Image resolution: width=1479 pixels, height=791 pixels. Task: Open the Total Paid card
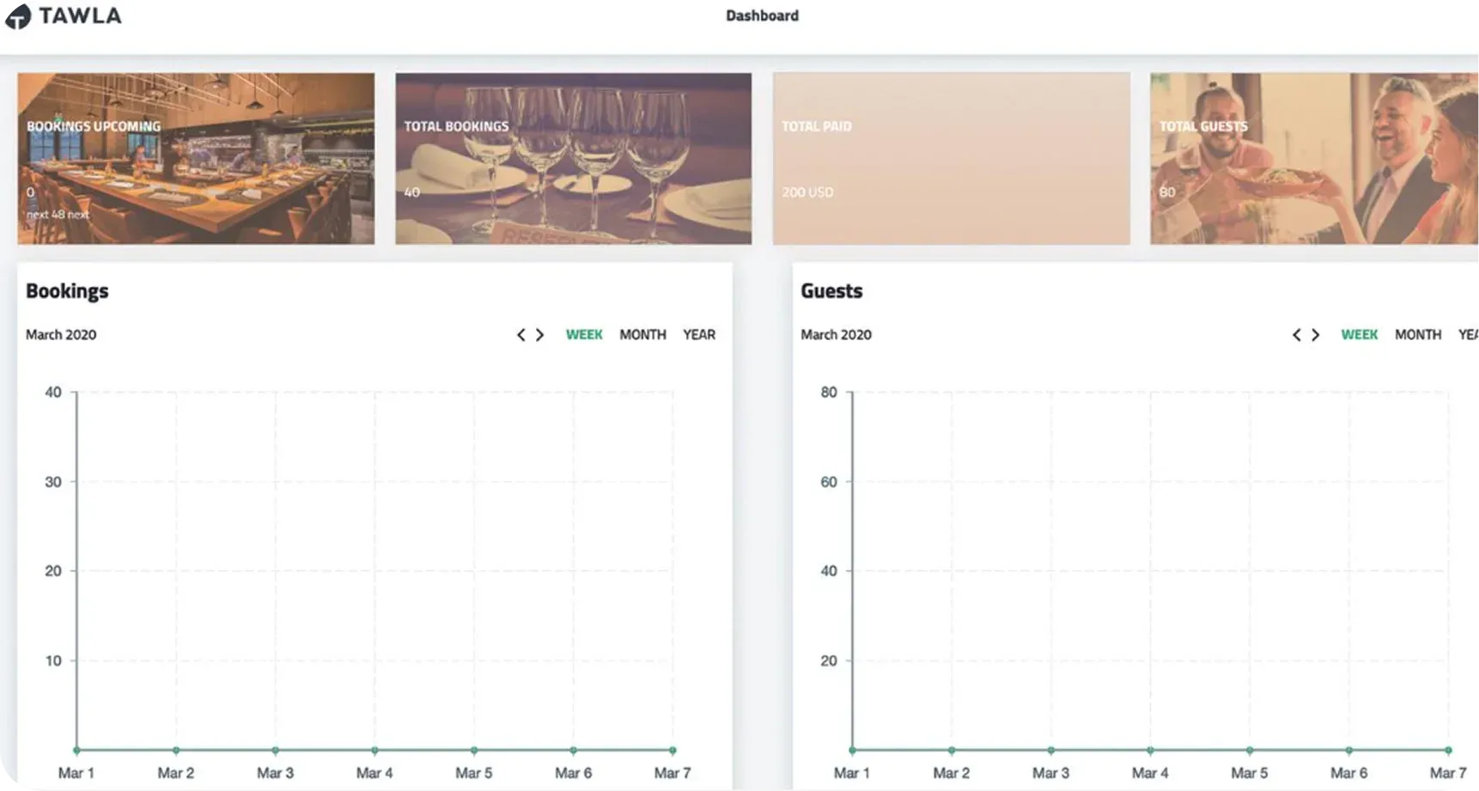[951, 158]
